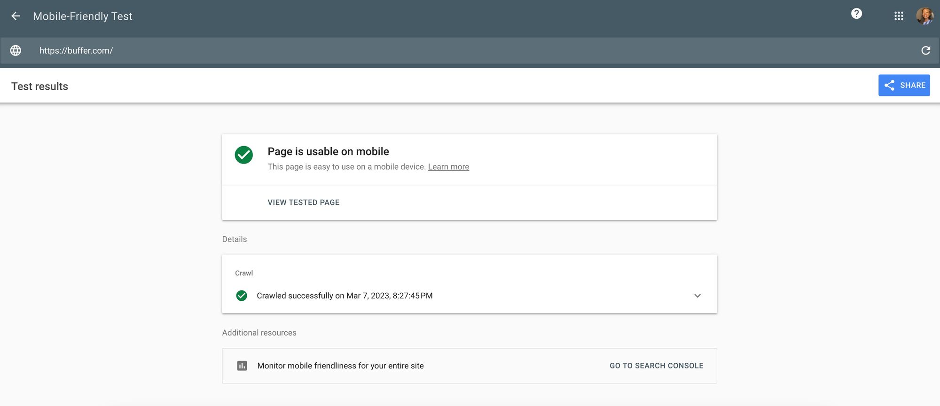940x406 pixels.
Task: Click Crawled successfully on Mar 7, 2023 text
Action: click(345, 296)
